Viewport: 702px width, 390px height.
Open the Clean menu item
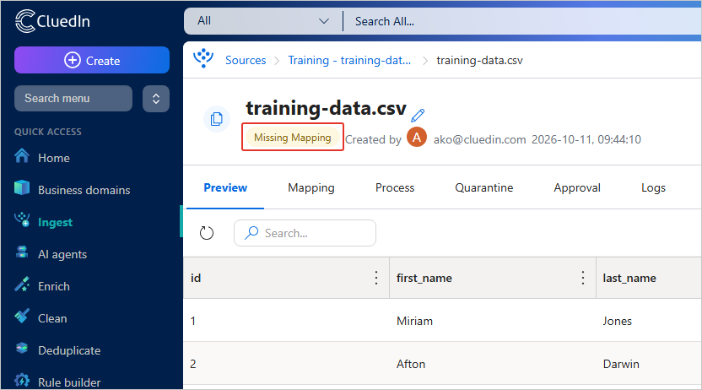pos(52,319)
